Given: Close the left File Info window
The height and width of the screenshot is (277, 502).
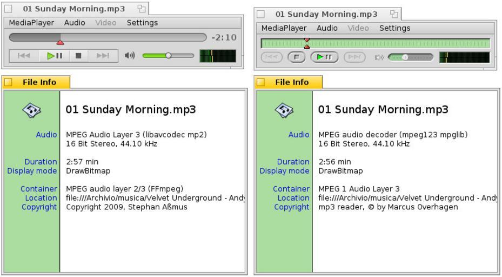Looking at the screenshot, I should 8,82.
